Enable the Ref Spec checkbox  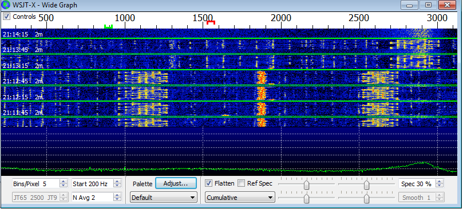pyautogui.click(x=242, y=183)
